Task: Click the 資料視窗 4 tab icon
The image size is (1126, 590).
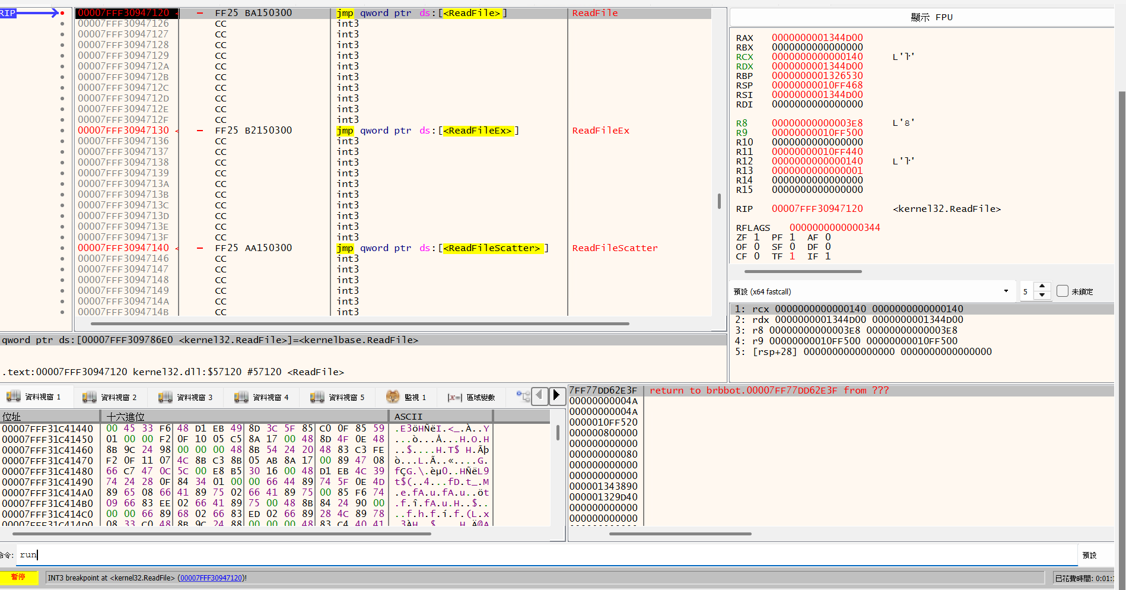Action: coord(241,396)
